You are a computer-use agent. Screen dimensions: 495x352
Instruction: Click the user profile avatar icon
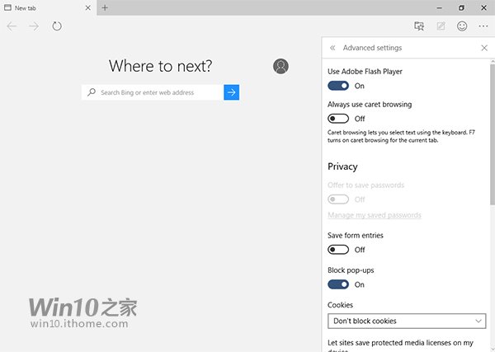point(281,67)
